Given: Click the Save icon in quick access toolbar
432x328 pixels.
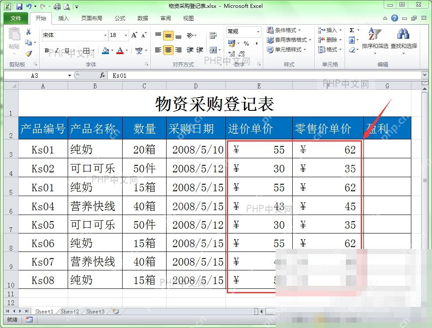Looking at the screenshot, I should 19,6.
